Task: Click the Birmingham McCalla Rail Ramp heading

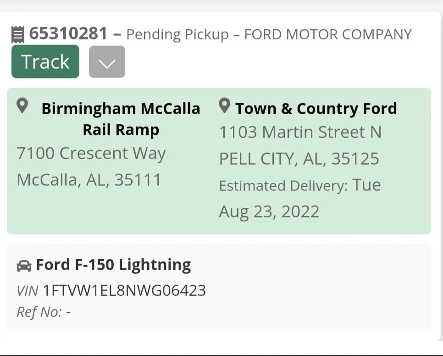Action: (121, 118)
